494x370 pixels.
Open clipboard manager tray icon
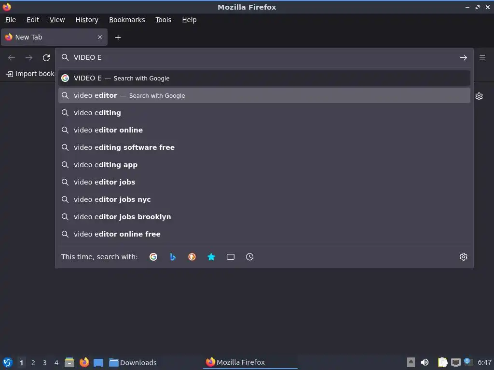click(x=443, y=362)
